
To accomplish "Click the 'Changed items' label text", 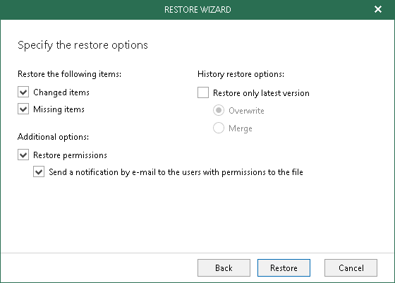I will point(61,92).
